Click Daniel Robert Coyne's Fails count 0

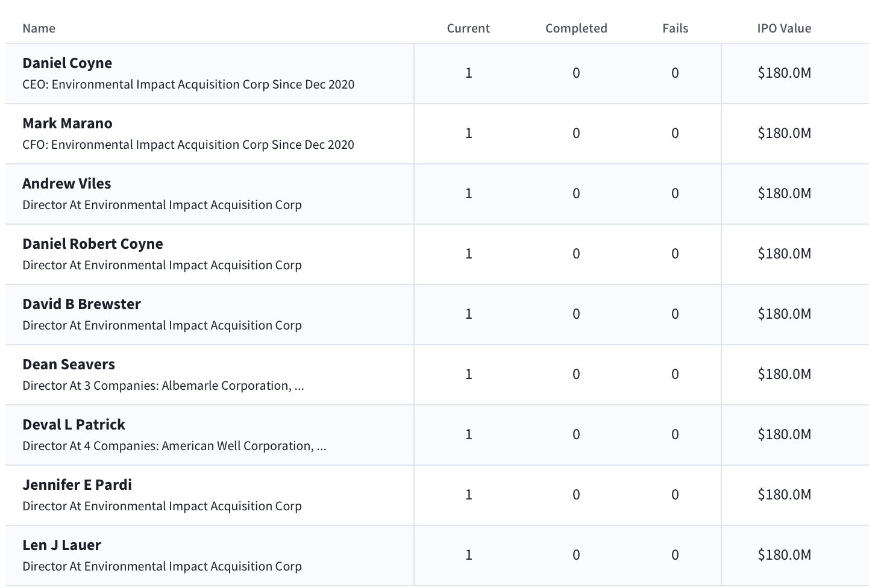click(x=675, y=254)
